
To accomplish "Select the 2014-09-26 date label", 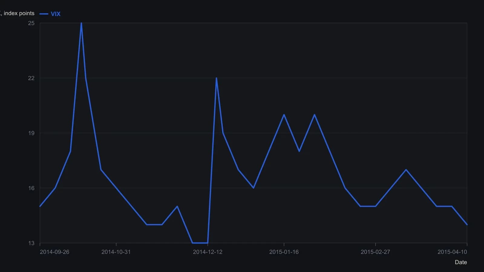I will 54,252.
